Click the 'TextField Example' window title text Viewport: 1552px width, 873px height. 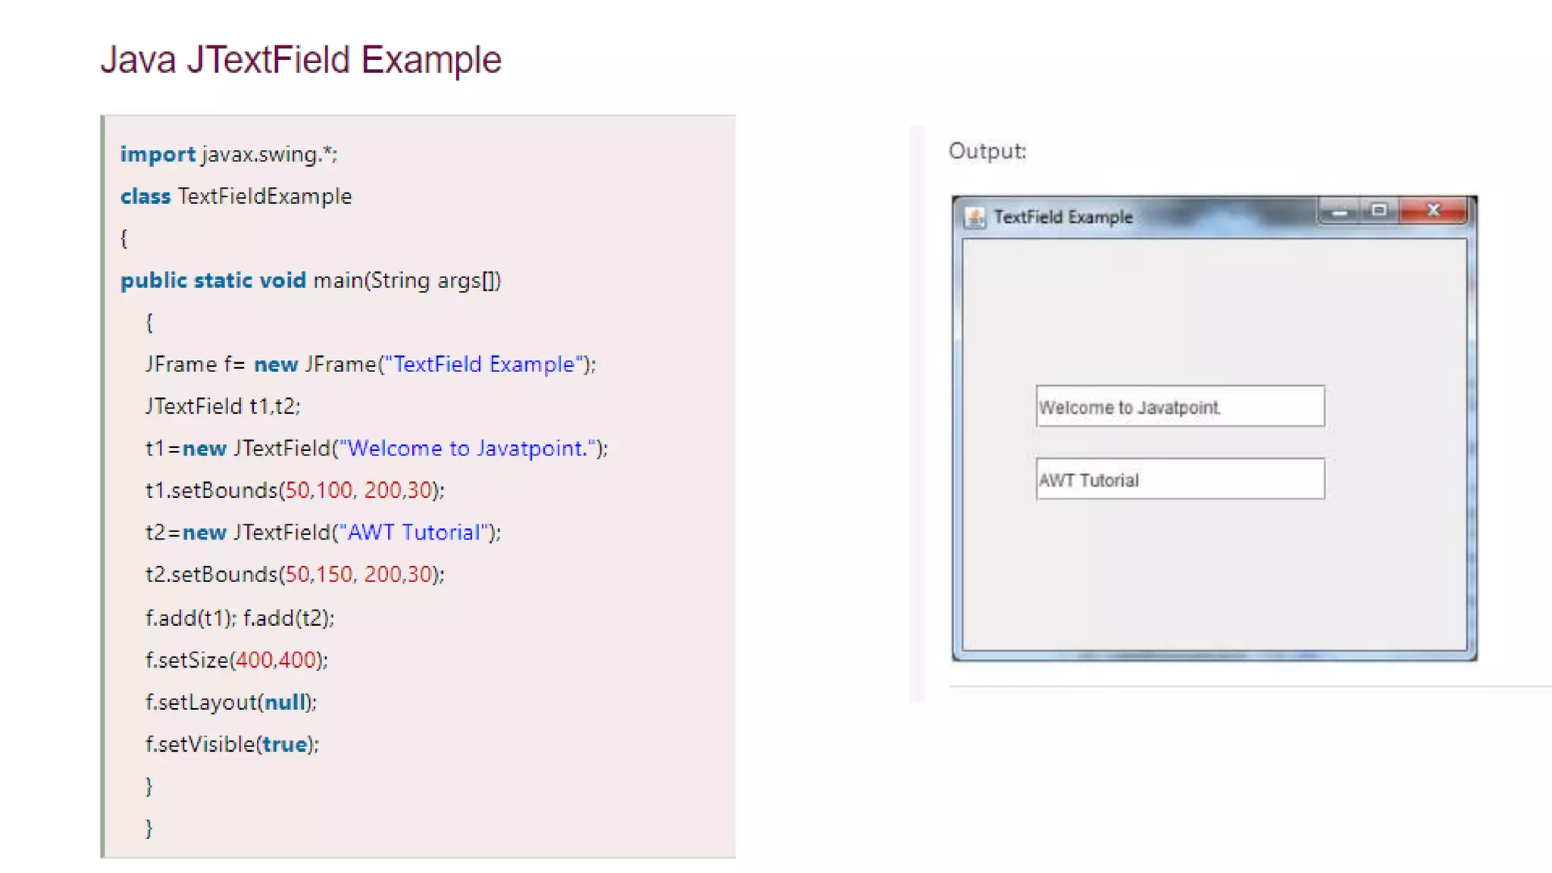coord(1062,217)
